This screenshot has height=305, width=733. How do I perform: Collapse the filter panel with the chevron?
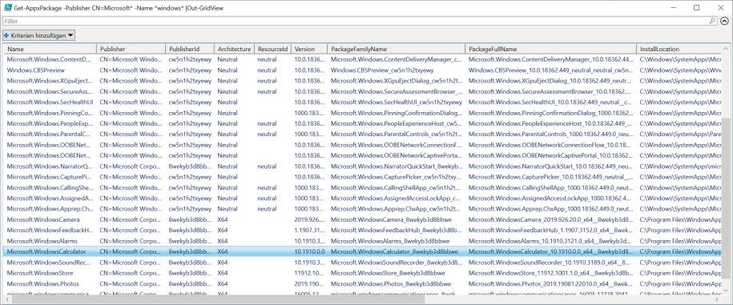pyautogui.click(x=724, y=21)
